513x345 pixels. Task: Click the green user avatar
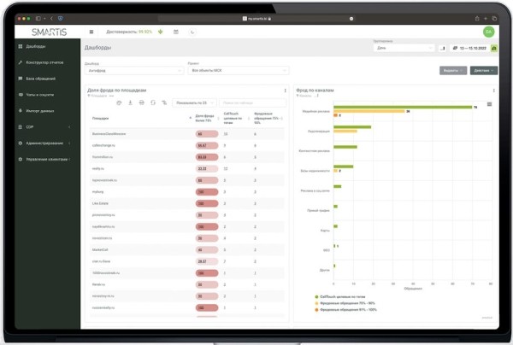(x=488, y=32)
